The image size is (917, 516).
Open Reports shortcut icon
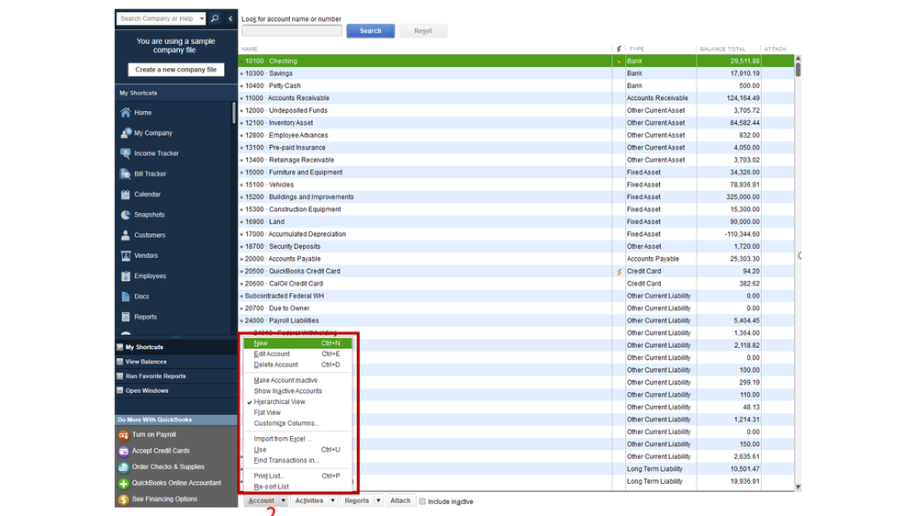pos(126,317)
